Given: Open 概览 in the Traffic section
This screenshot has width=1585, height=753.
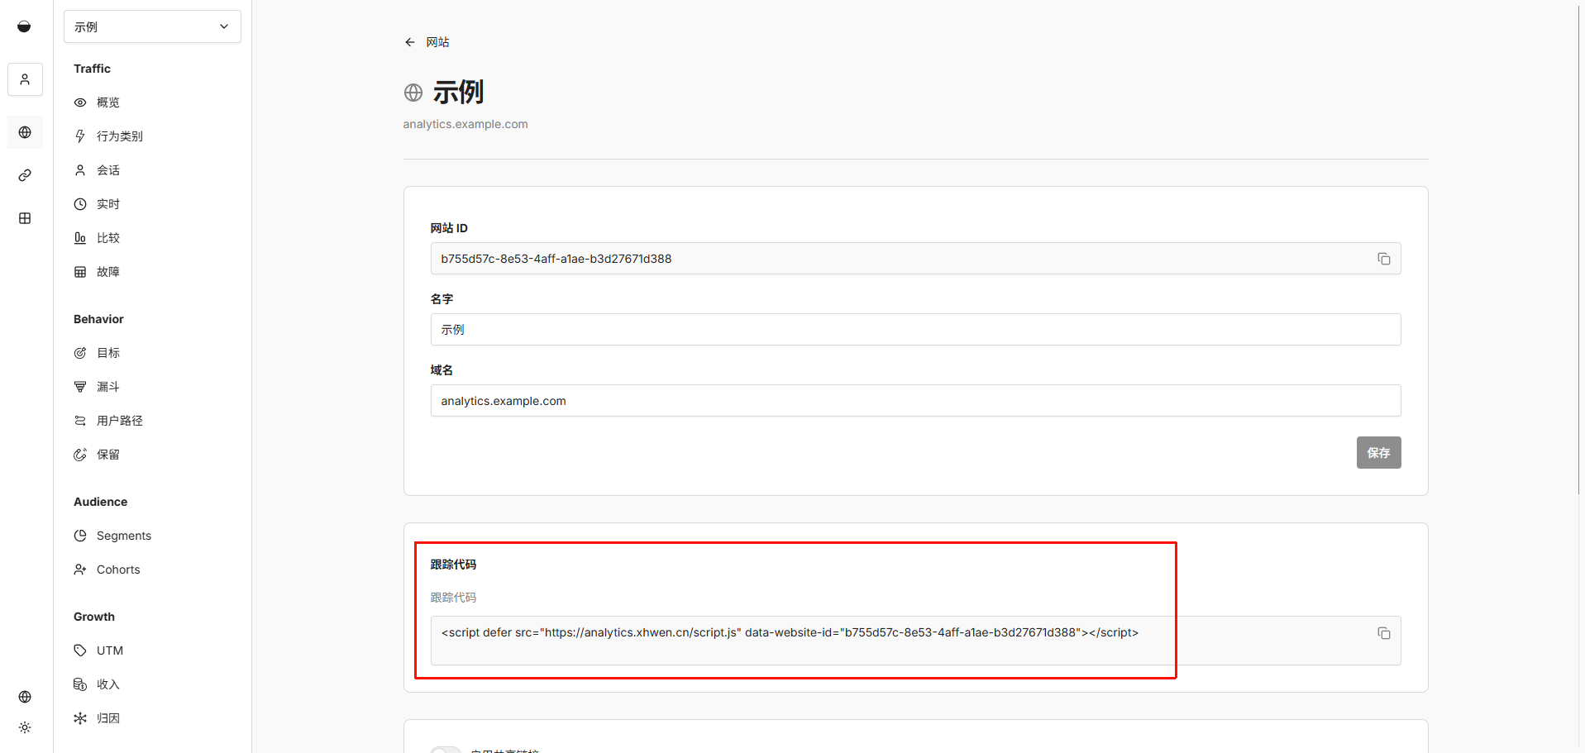Looking at the screenshot, I should 107,102.
